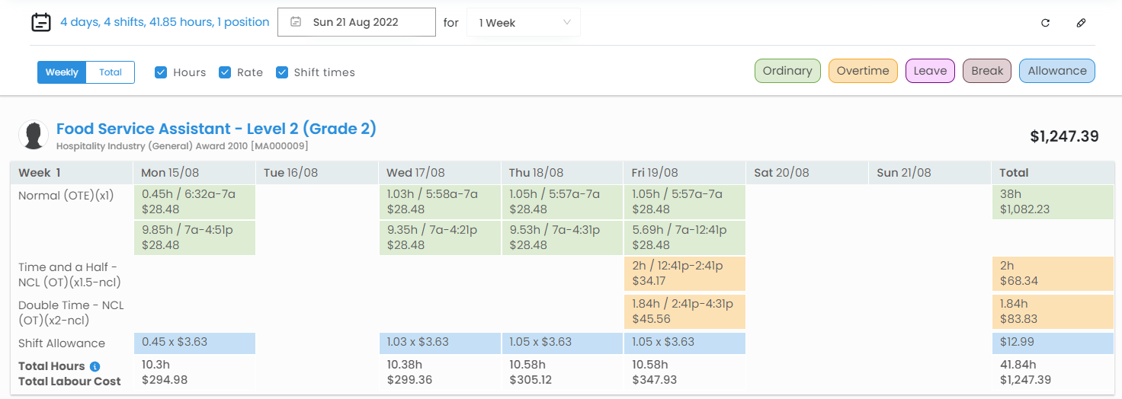Image resolution: width=1122 pixels, height=399 pixels.
Task: Open the Food Service Assistant position link
Action: tap(216, 129)
